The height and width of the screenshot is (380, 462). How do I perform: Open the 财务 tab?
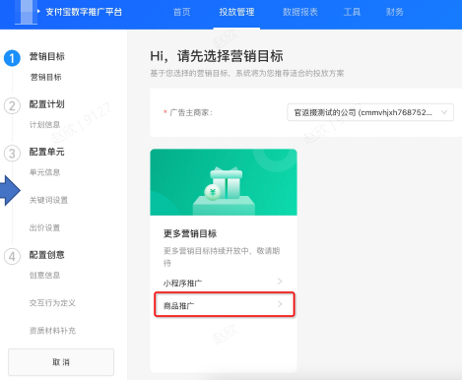click(395, 12)
